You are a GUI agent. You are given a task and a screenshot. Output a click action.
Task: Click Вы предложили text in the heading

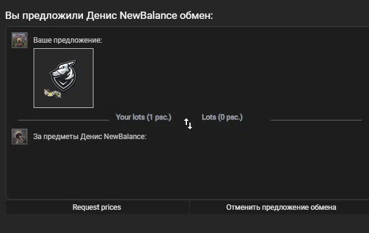tap(44, 15)
